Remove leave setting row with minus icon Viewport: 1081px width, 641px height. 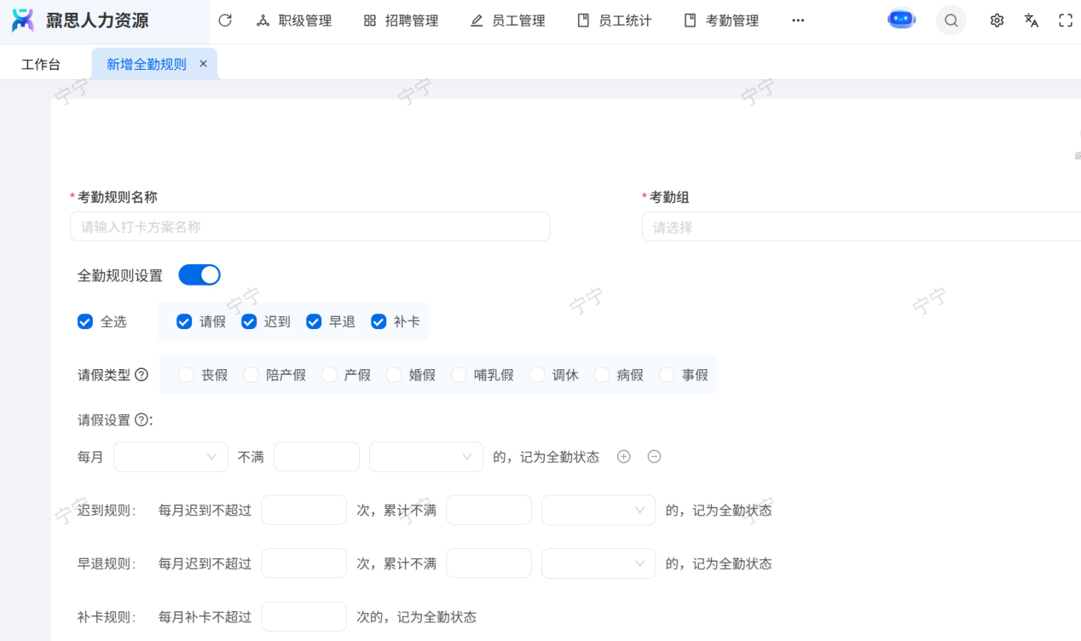[x=654, y=457]
